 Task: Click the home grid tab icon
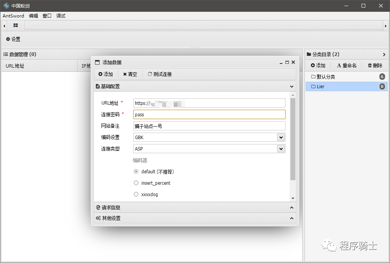click(x=16, y=25)
